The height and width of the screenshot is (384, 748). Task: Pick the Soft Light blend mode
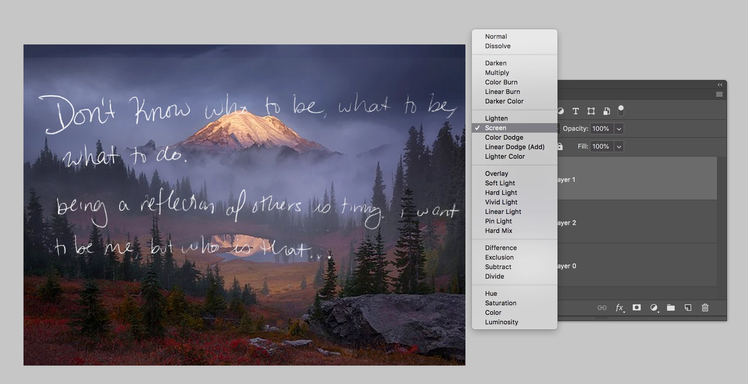pyautogui.click(x=500, y=183)
